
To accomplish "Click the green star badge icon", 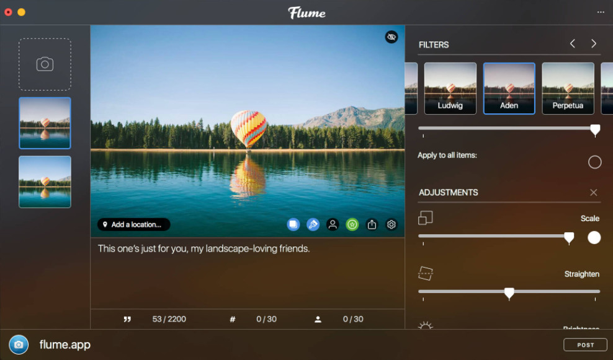I will pos(352,224).
